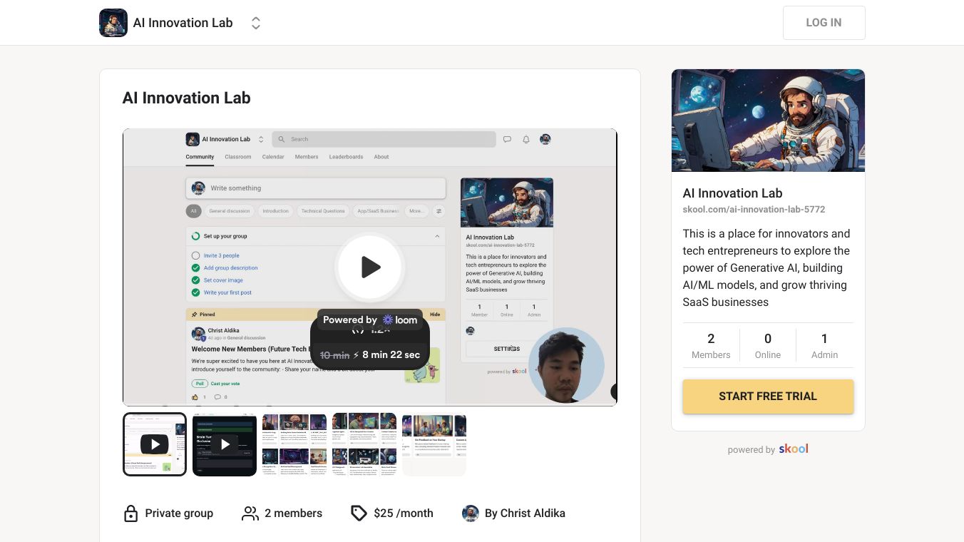The width and height of the screenshot is (964, 542).
Task: Open the fifth, last gallery thumbnail
Action: (x=434, y=444)
